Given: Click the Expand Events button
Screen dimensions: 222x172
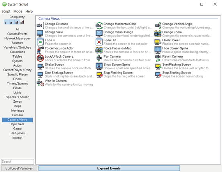Looking at the screenshot, I should (109, 168).
